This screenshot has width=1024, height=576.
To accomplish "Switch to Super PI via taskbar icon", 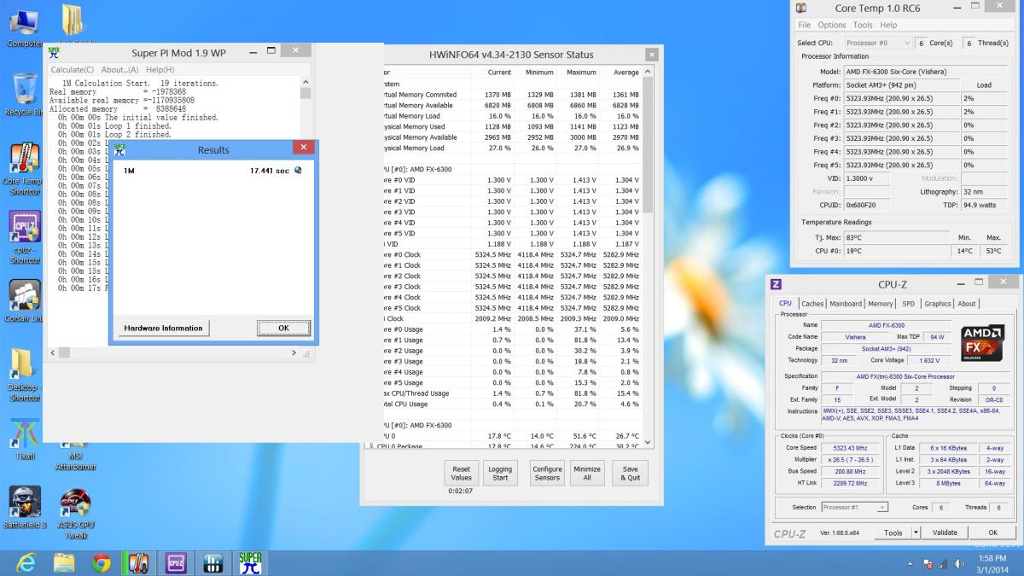I will [x=251, y=563].
